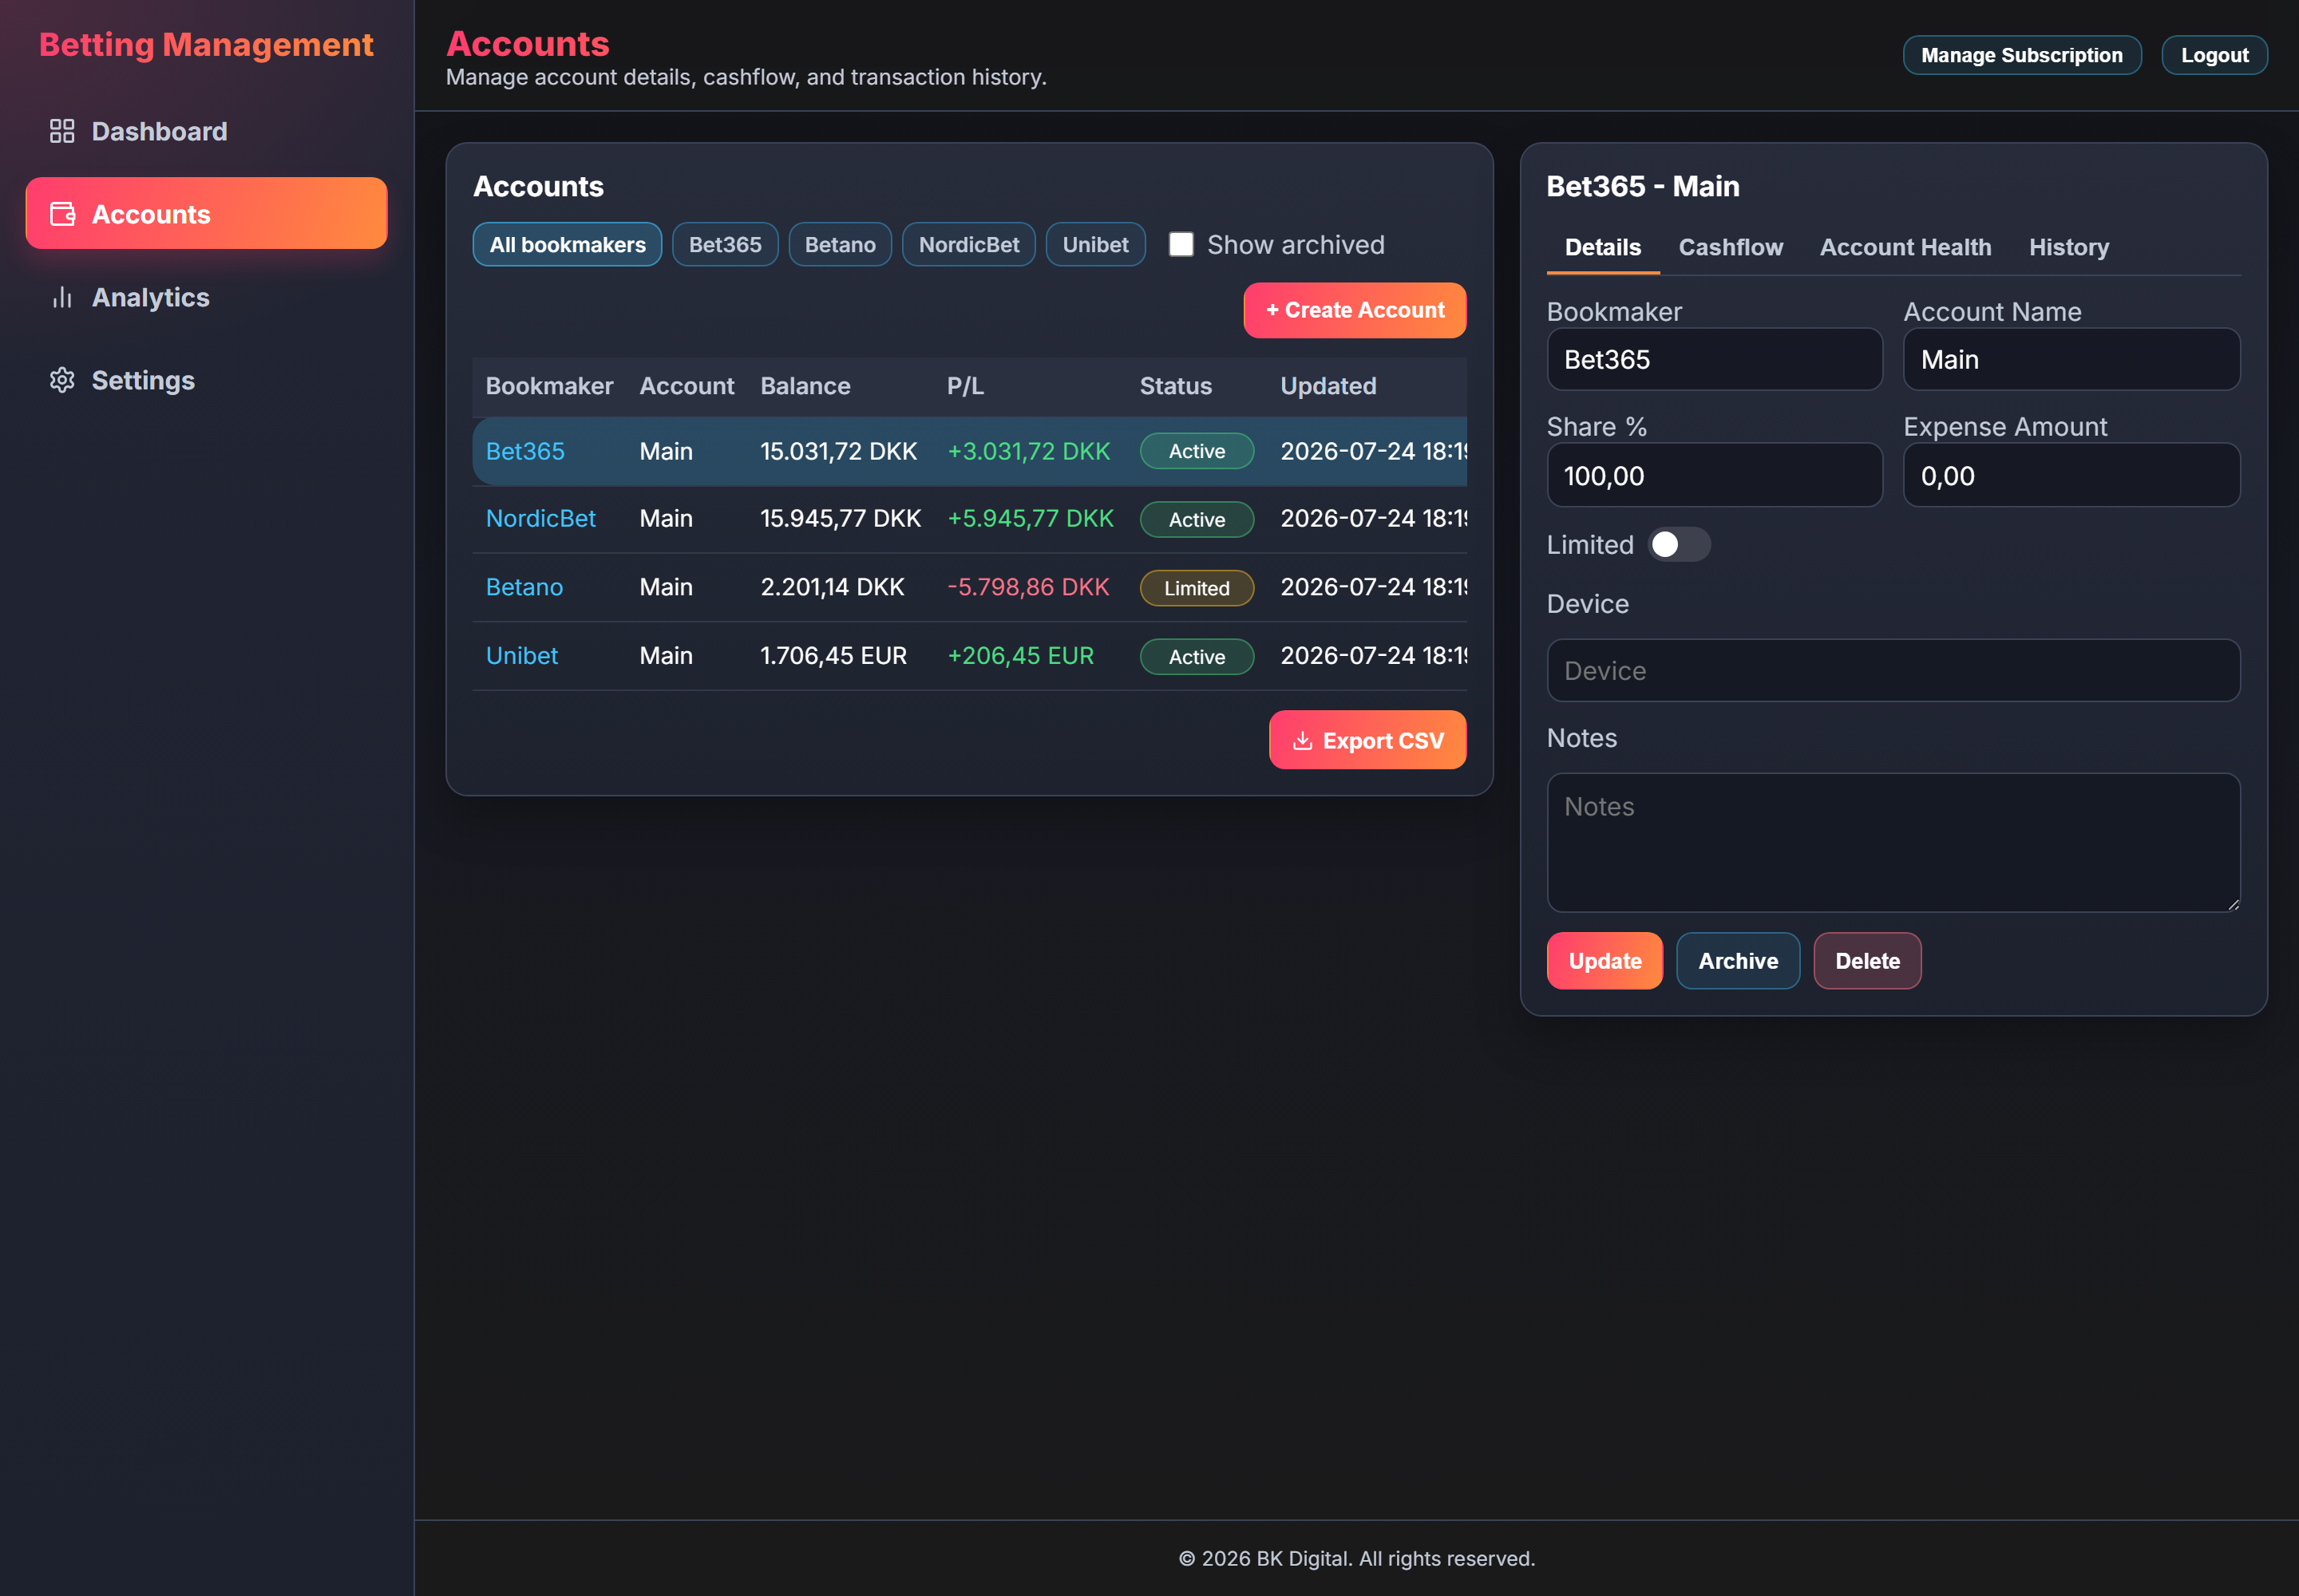Open Settings from the sidebar
This screenshot has width=2299, height=1596.
tap(206, 380)
